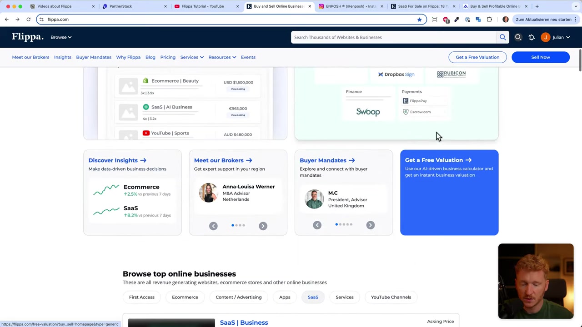
Task: Open the SaaS | Business listing title
Action: point(244,322)
